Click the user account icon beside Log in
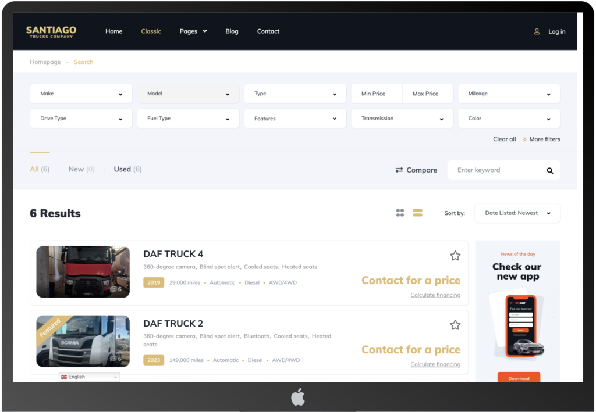This screenshot has width=596, height=412. click(x=537, y=32)
